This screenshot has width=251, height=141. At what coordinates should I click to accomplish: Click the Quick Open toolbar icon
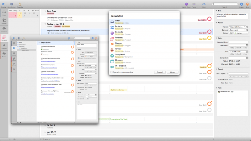[187, 4]
